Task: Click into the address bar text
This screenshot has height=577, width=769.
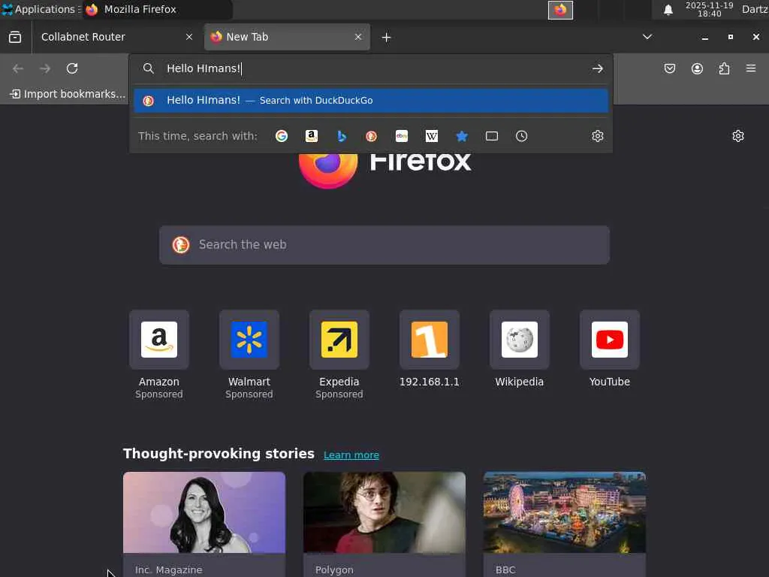Action: (x=372, y=68)
